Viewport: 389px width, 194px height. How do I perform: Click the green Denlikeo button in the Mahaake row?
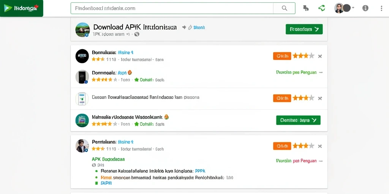tap(298, 120)
